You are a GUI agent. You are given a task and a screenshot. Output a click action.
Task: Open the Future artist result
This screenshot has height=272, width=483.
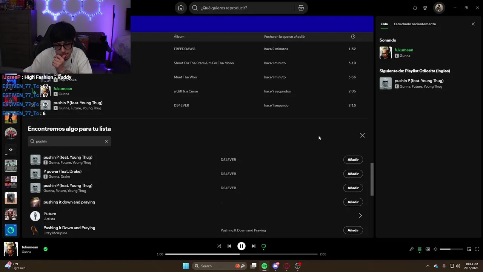(x=50, y=214)
